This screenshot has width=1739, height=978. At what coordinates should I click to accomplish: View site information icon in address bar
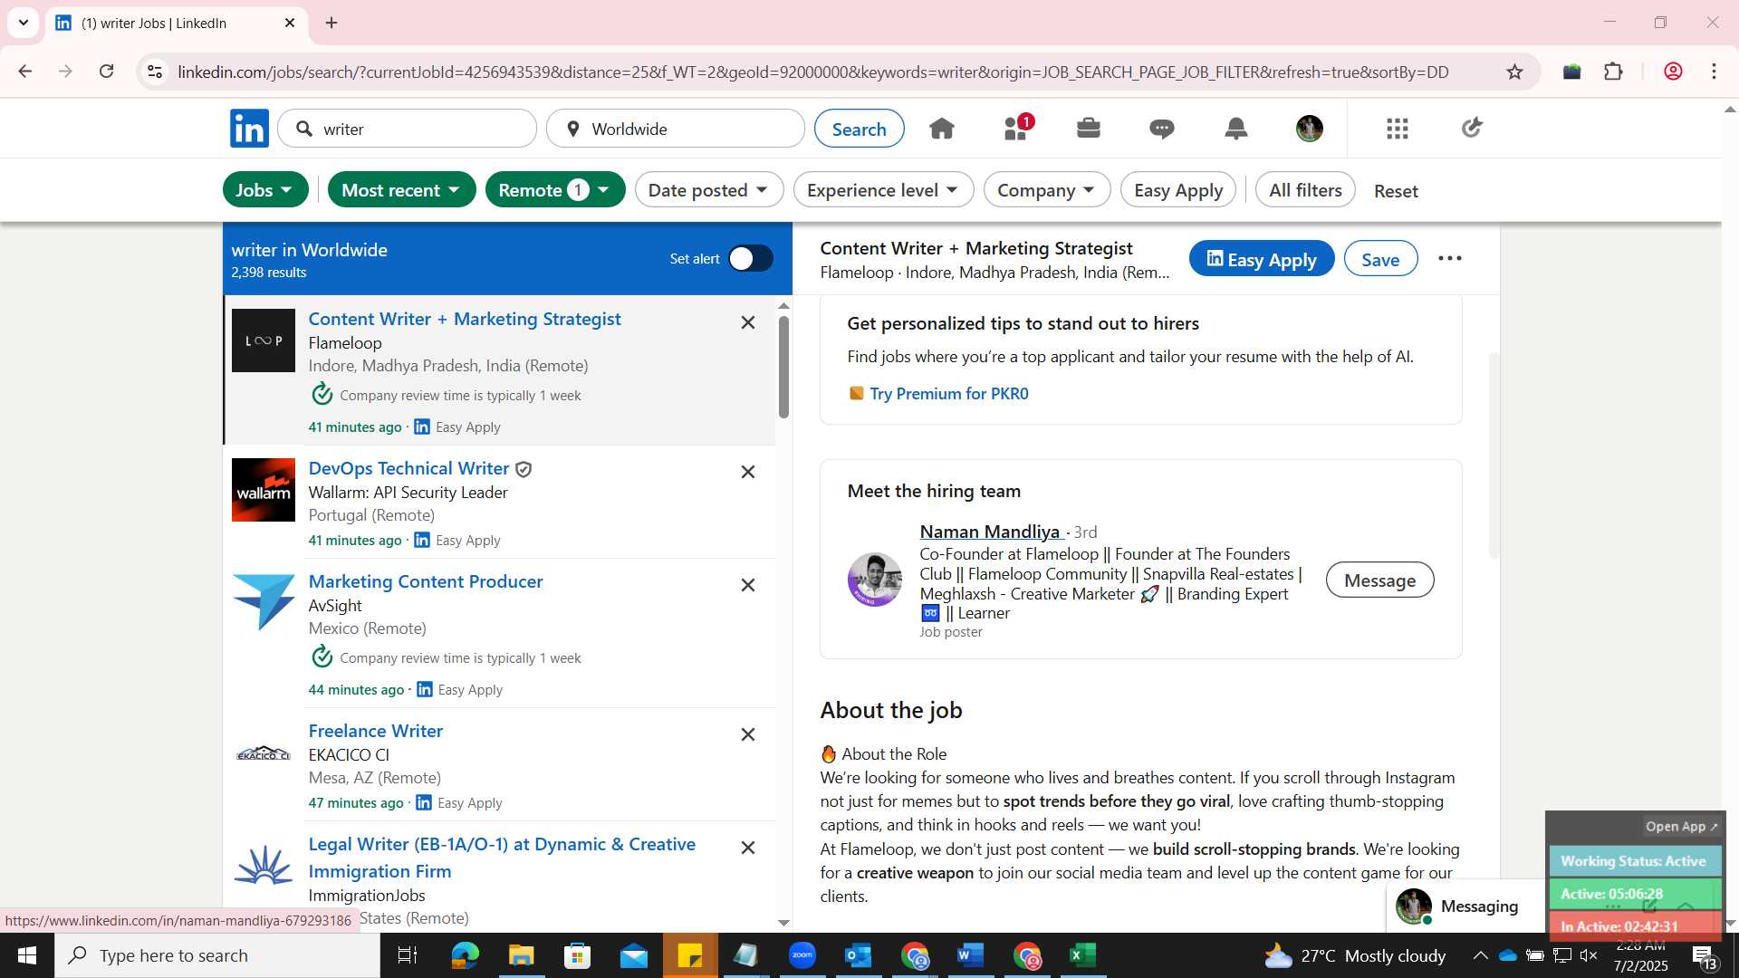point(155,72)
